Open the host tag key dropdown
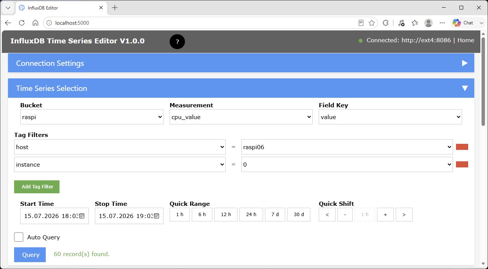Screen dimensions: 488x269 coord(120,147)
